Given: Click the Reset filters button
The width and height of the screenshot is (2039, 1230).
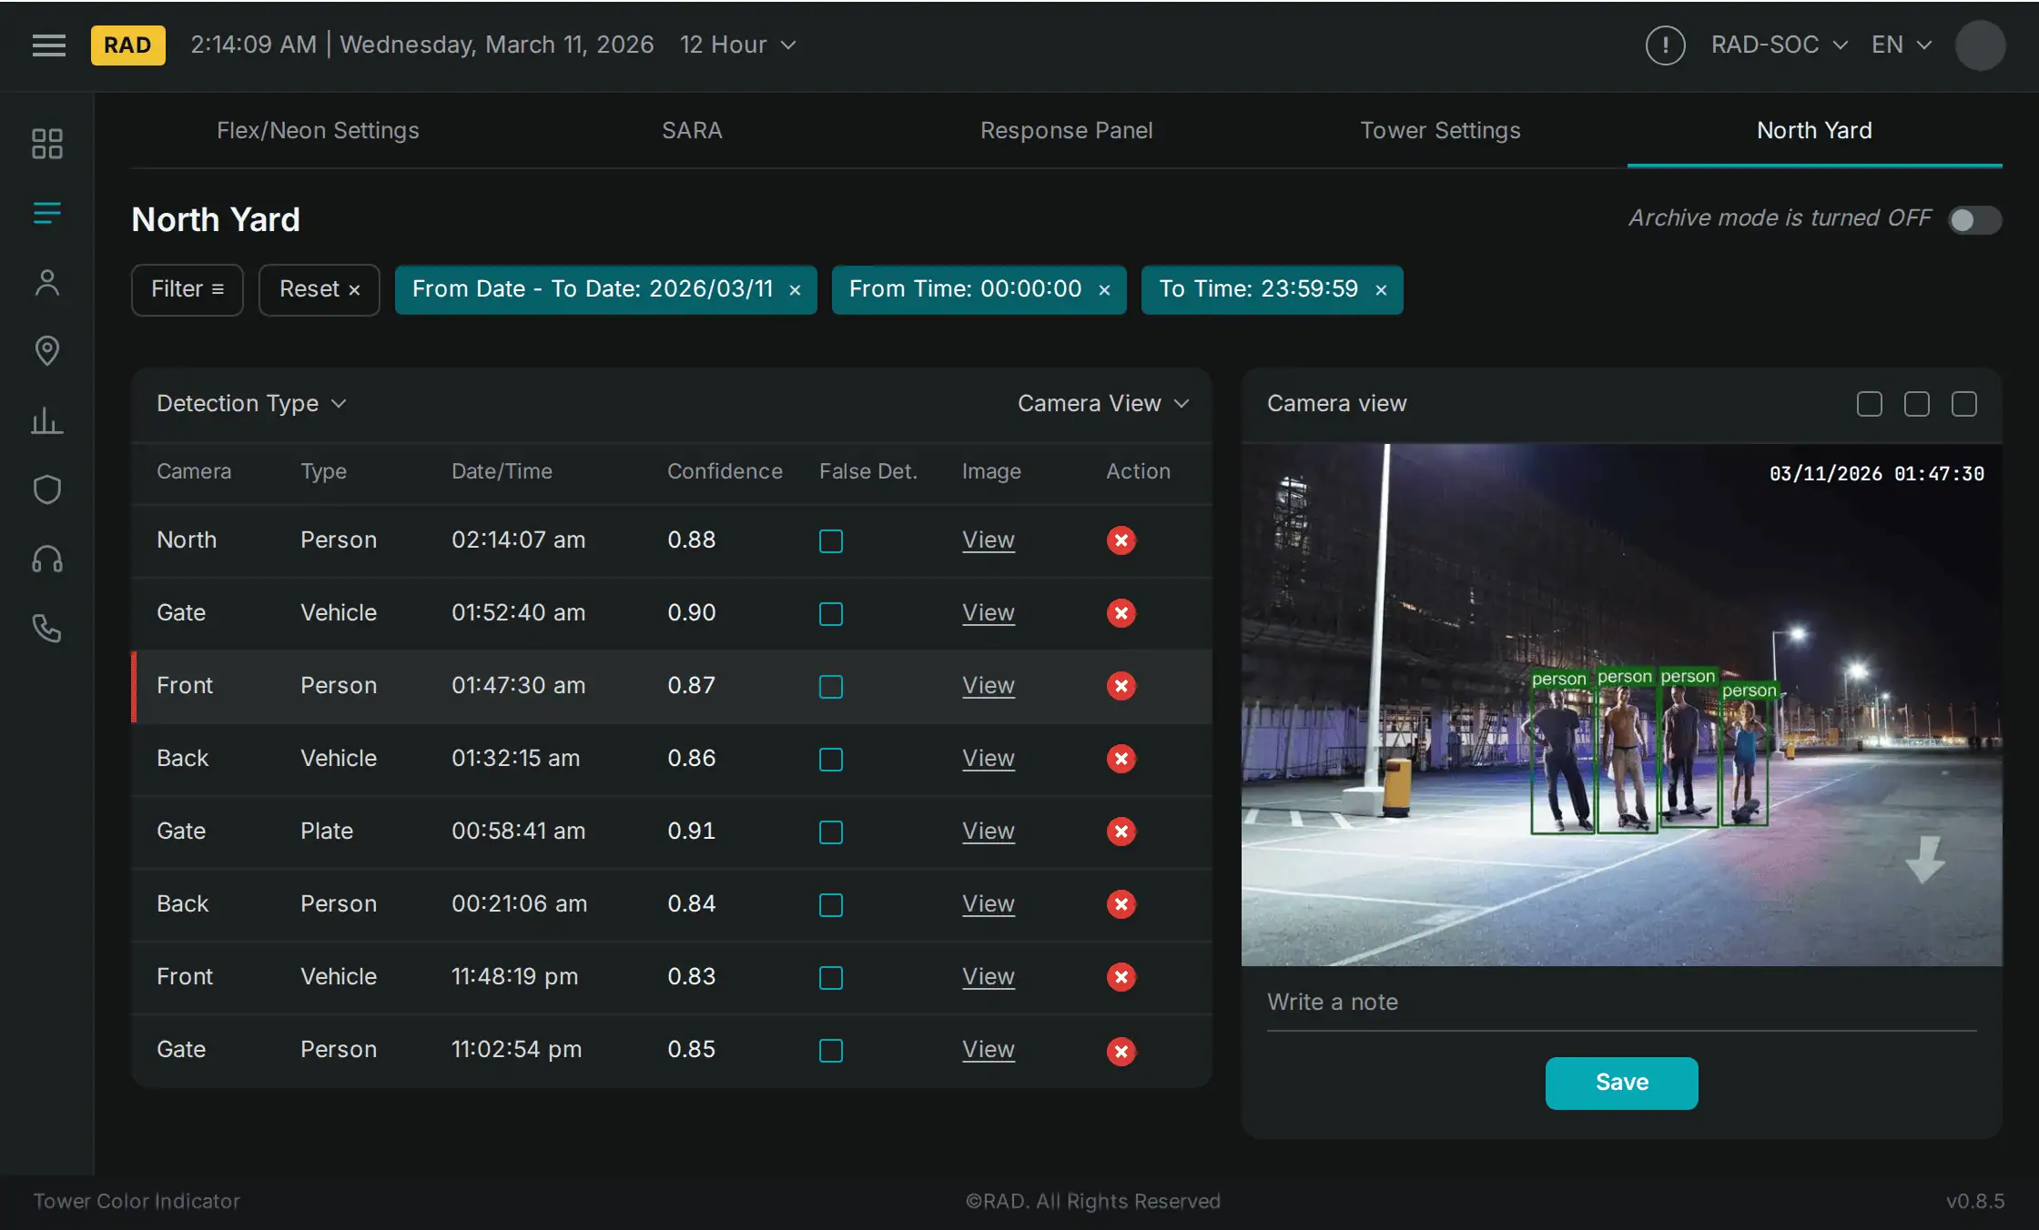Looking at the screenshot, I should pyautogui.click(x=320, y=290).
